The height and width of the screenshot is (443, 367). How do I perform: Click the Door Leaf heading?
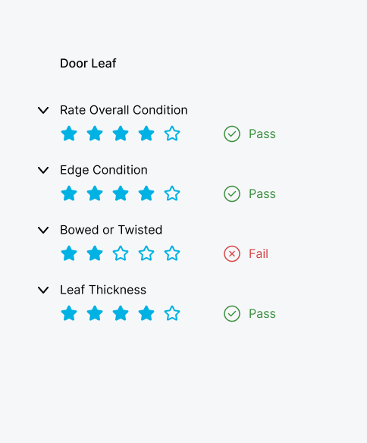88,63
